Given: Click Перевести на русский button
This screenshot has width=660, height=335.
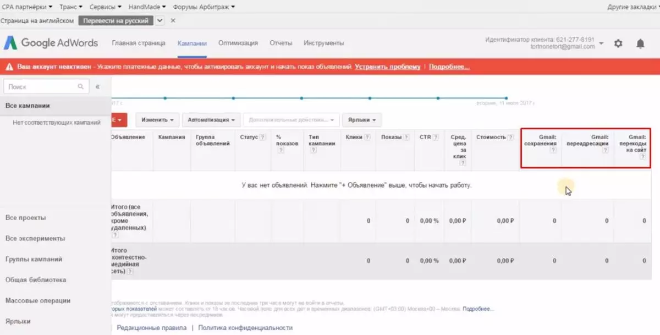Looking at the screenshot, I should click(116, 20).
